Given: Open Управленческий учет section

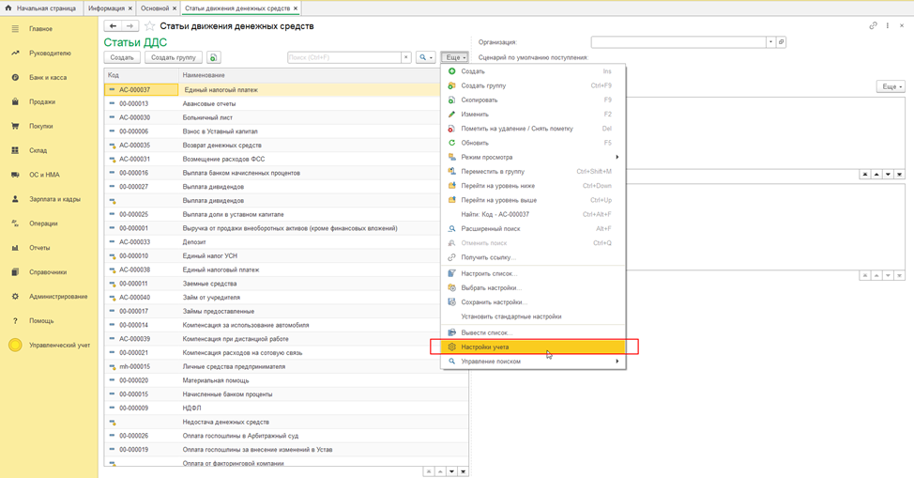Looking at the screenshot, I should tap(59, 345).
